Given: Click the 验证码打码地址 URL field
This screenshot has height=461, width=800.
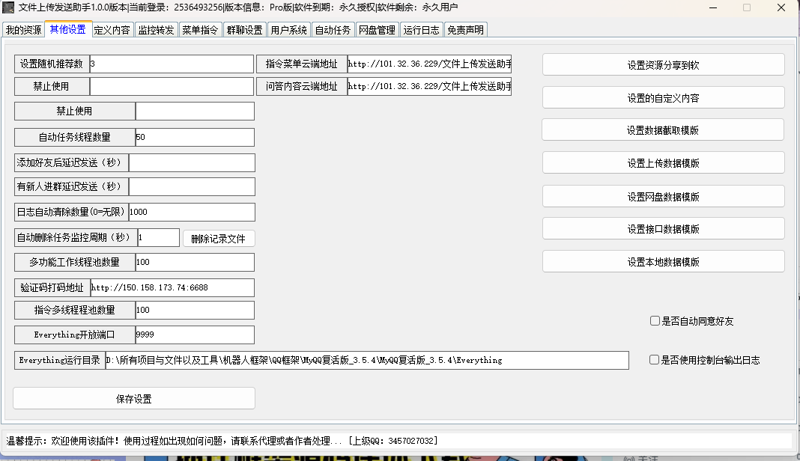Looking at the screenshot, I should pyautogui.click(x=172, y=287).
